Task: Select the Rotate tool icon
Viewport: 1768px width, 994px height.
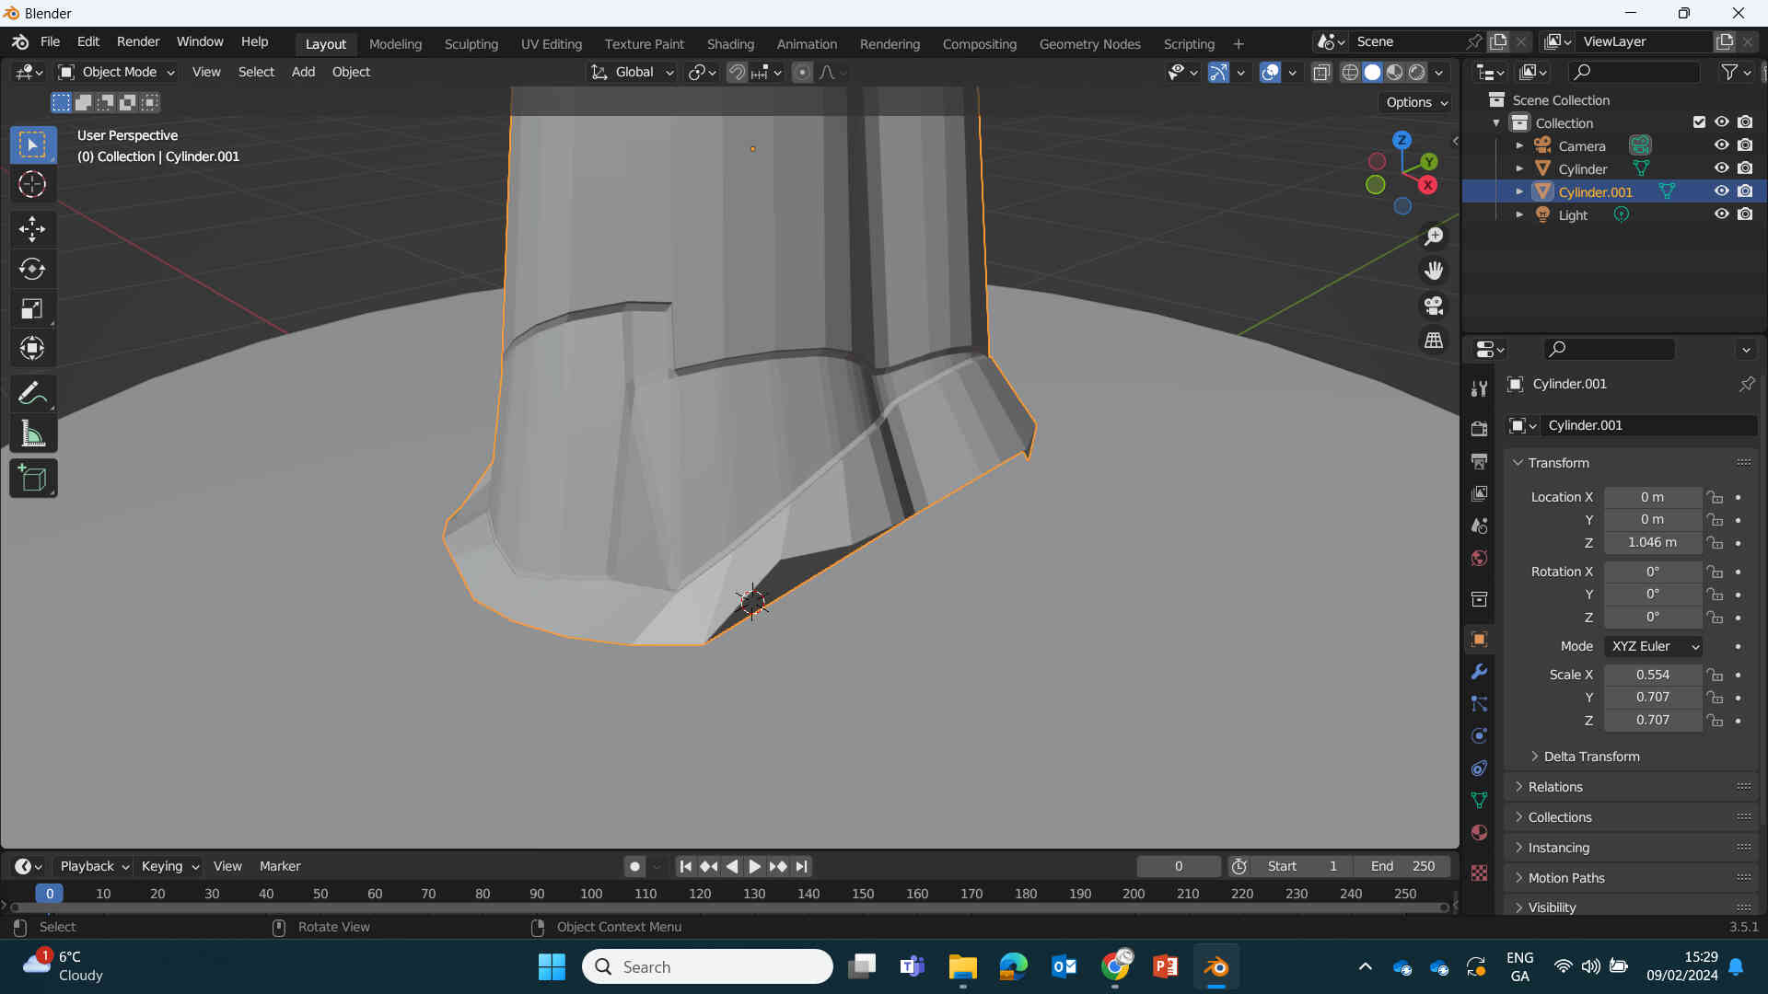Action: coord(31,267)
